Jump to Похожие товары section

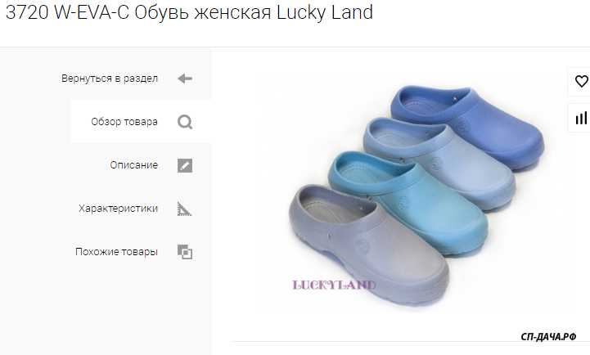point(116,252)
